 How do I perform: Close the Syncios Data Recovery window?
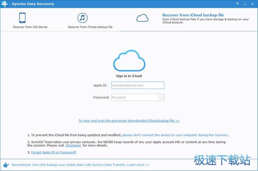click(252, 4)
